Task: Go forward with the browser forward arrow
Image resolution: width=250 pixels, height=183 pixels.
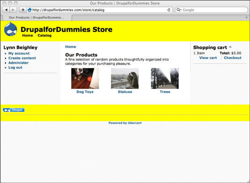Action: [13, 10]
